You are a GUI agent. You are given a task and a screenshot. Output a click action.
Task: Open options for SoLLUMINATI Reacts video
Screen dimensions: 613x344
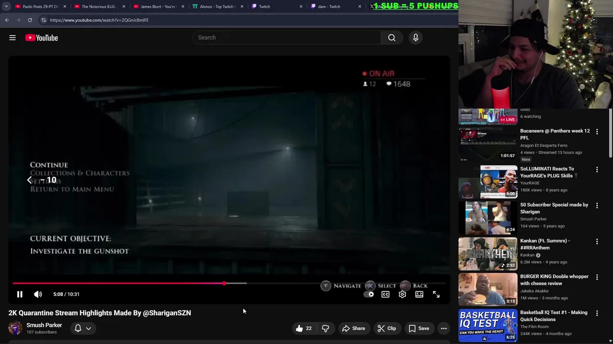click(597, 170)
